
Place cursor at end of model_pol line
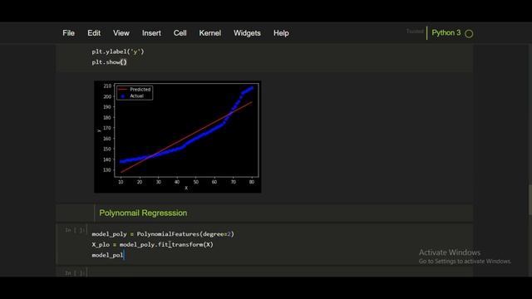(x=124, y=255)
